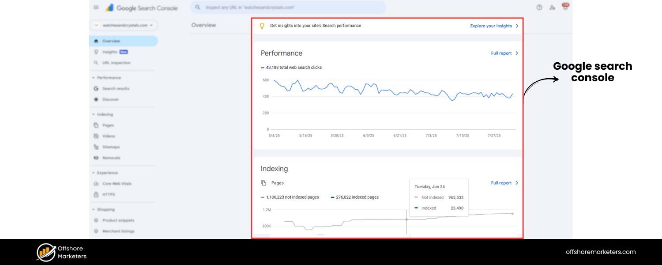The height and width of the screenshot is (265, 662).
Task: Click the Discover icon in sidebar
Action: point(96,99)
